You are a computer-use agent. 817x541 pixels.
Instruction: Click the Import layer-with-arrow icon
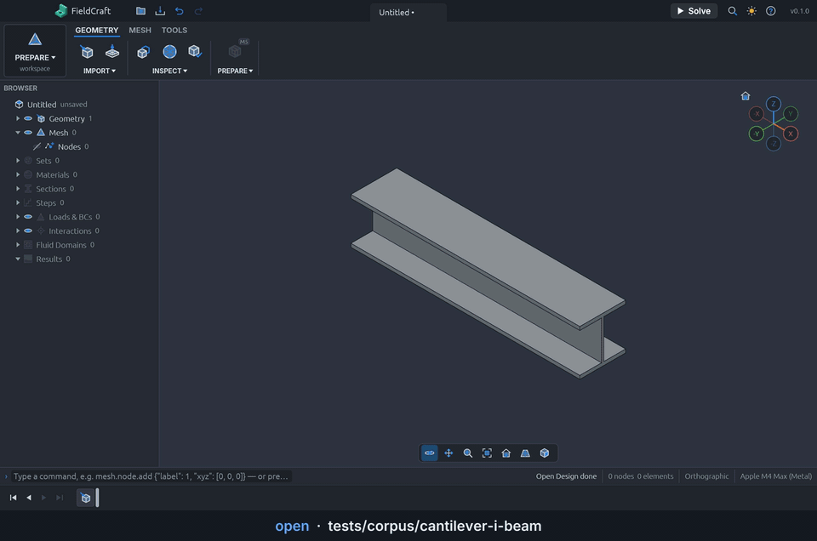pyautogui.click(x=112, y=52)
